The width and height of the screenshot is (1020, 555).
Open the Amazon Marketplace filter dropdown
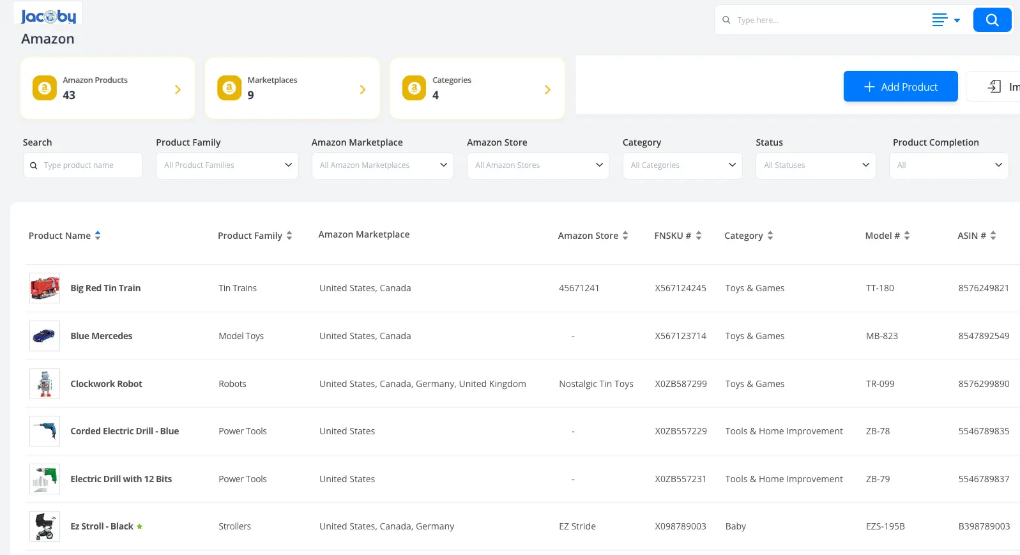pos(382,165)
